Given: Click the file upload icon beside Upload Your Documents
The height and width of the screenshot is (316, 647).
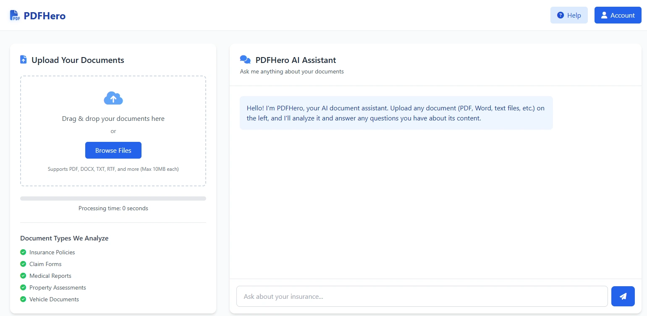Looking at the screenshot, I should pyautogui.click(x=24, y=60).
